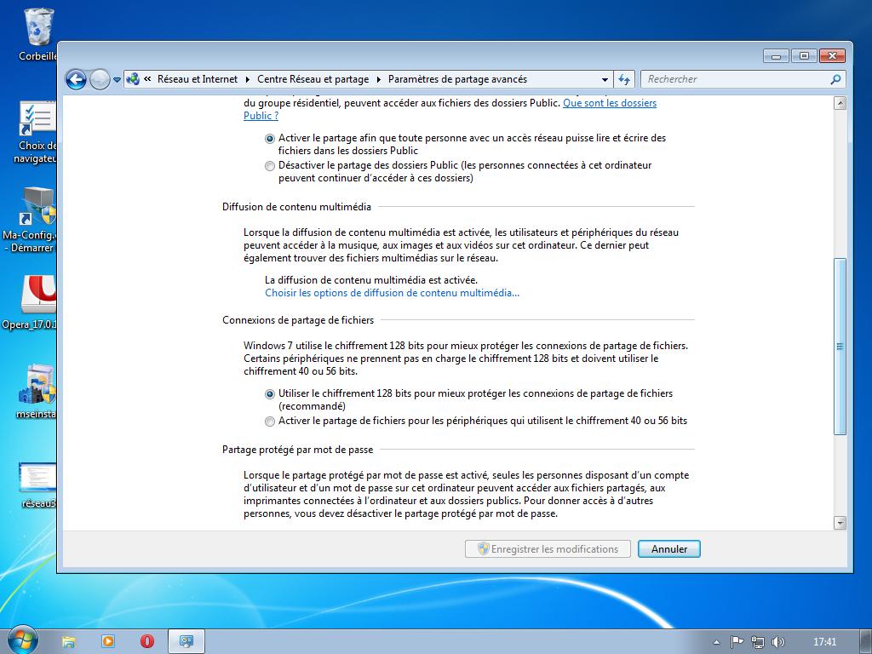Click Control Panel taskbar button
The image size is (872, 654).
(x=186, y=642)
